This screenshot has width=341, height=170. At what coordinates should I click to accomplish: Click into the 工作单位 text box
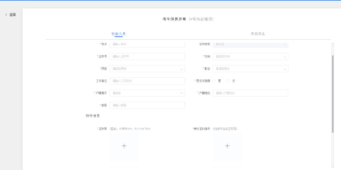147,81
